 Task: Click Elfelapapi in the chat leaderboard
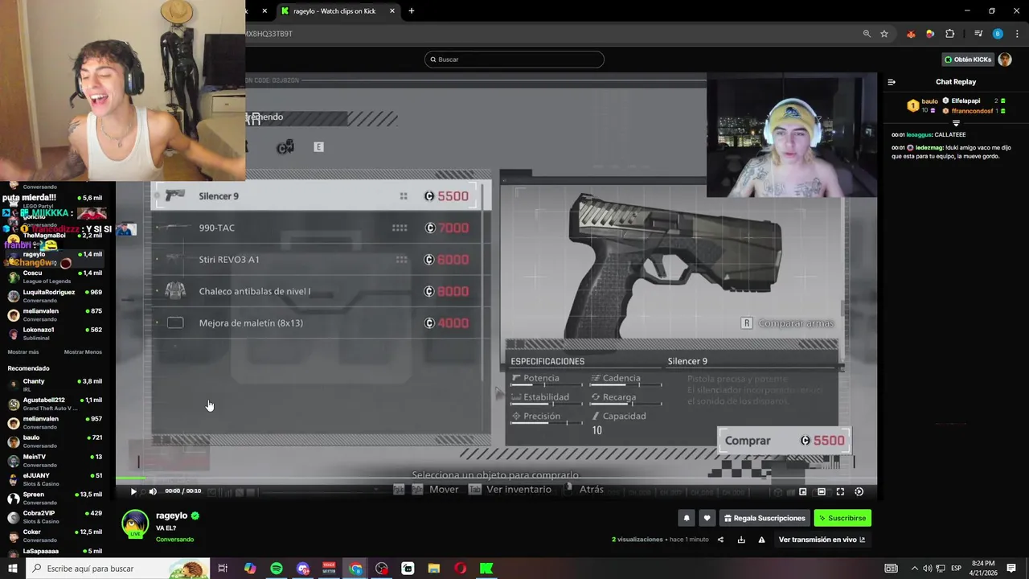(x=965, y=101)
